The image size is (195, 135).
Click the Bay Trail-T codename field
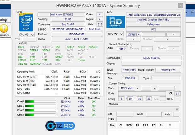point(68,24)
